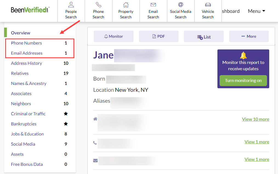The width and height of the screenshot is (278, 174).
Task: Select Overview in the sidebar
Action: pyautogui.click(x=21, y=33)
